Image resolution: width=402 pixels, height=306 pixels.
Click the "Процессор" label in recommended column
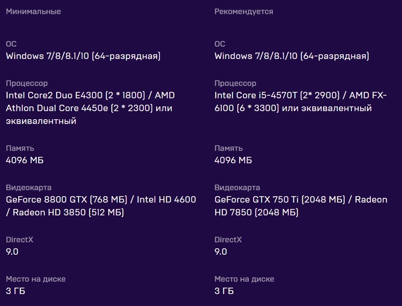coord(235,83)
